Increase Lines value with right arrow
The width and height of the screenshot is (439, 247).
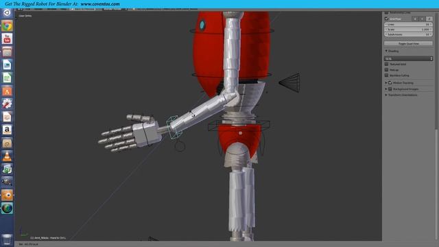click(x=431, y=25)
